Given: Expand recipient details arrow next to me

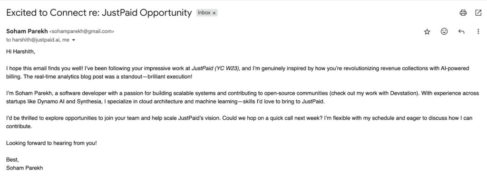Looking at the screenshot, I should [74, 40].
